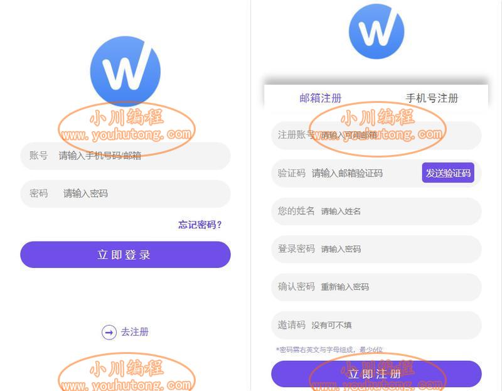Image resolution: width=502 pixels, height=391 pixels.
Task: Switch to the 手机号注册 tab
Action: [432, 98]
